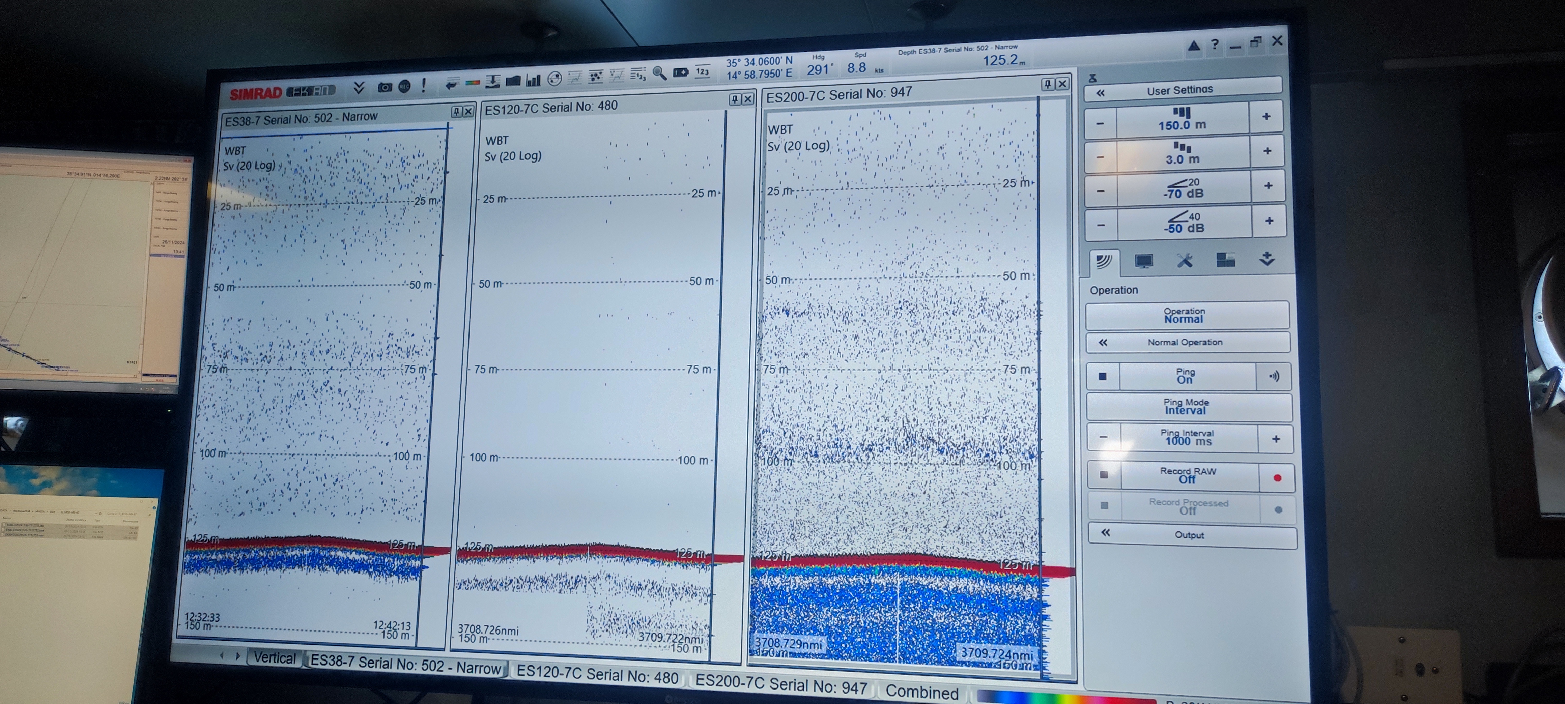Open the zoom magnifier tool
Image resolution: width=1565 pixels, height=704 pixels.
pyautogui.click(x=659, y=74)
